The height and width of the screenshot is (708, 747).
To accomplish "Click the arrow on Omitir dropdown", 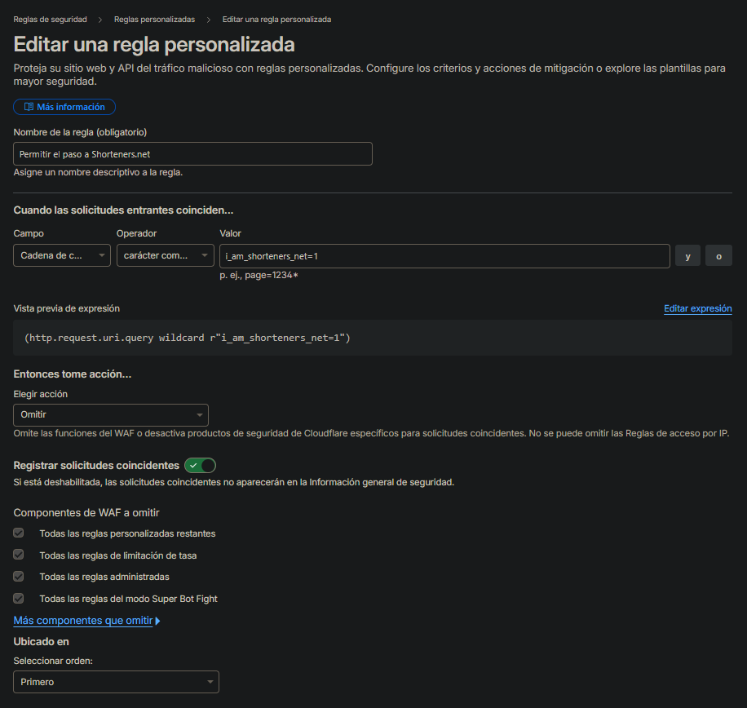I will (x=200, y=415).
